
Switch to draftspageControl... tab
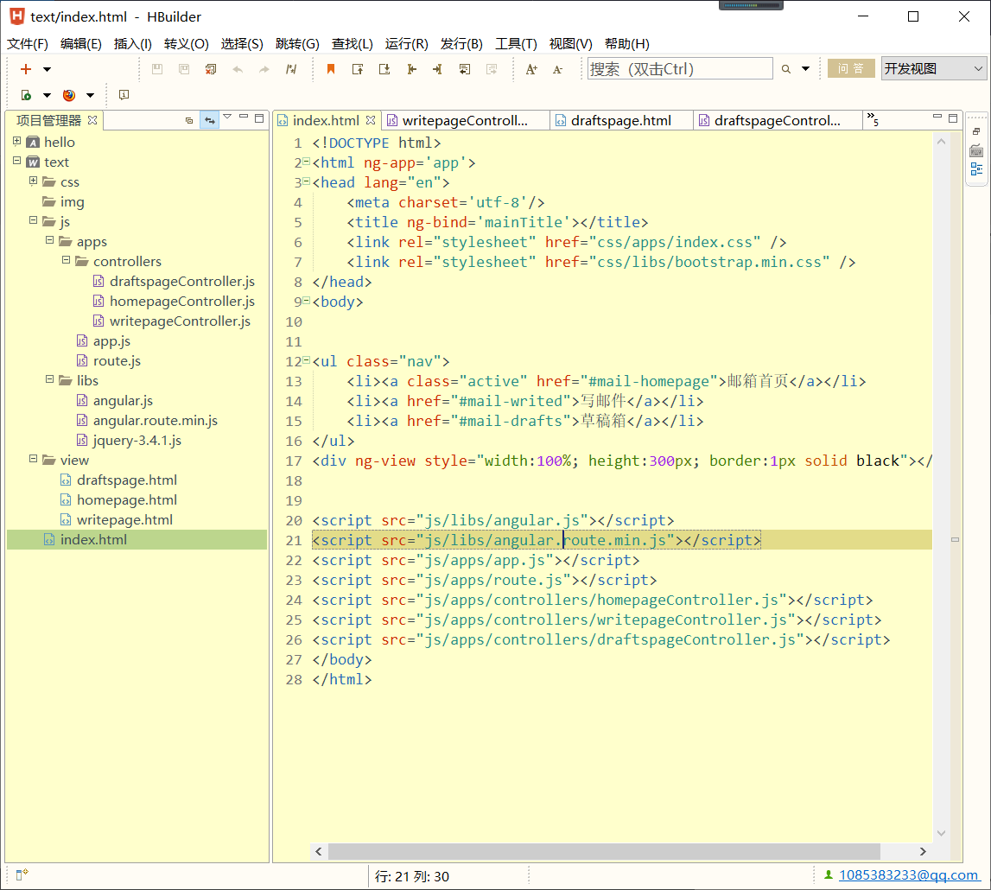click(x=778, y=121)
